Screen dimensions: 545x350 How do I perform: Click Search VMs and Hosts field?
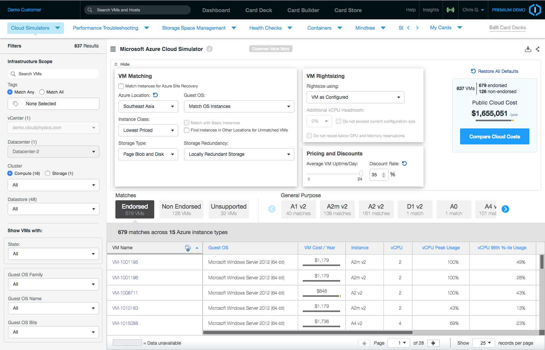point(137,10)
